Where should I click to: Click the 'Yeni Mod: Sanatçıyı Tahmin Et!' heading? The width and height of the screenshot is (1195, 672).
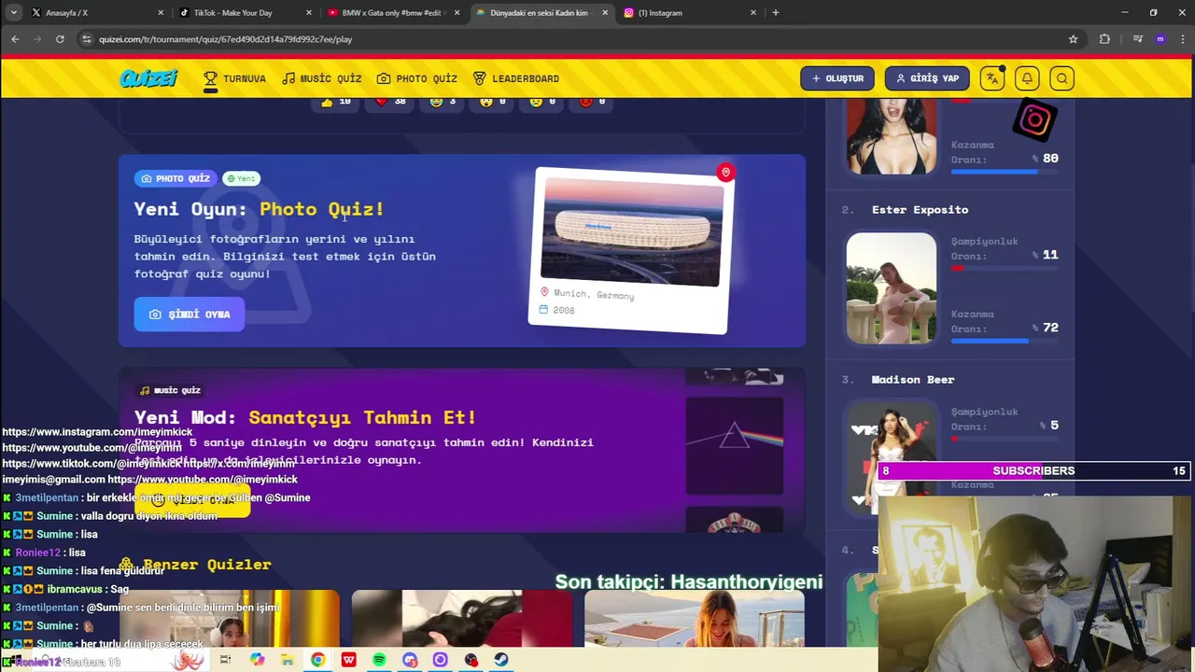pos(305,417)
